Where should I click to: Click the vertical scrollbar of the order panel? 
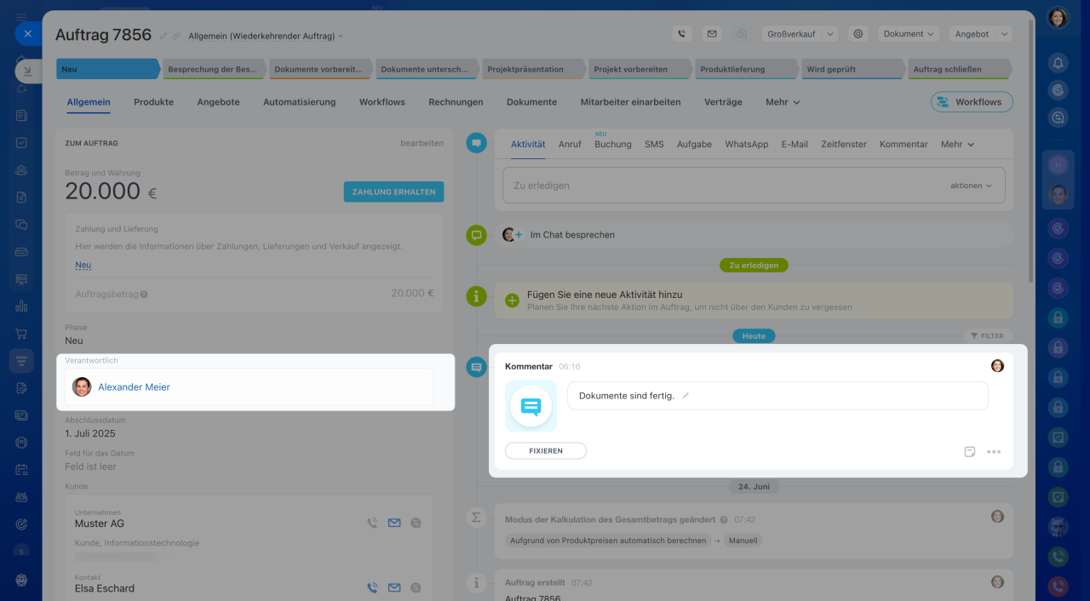click(1031, 153)
